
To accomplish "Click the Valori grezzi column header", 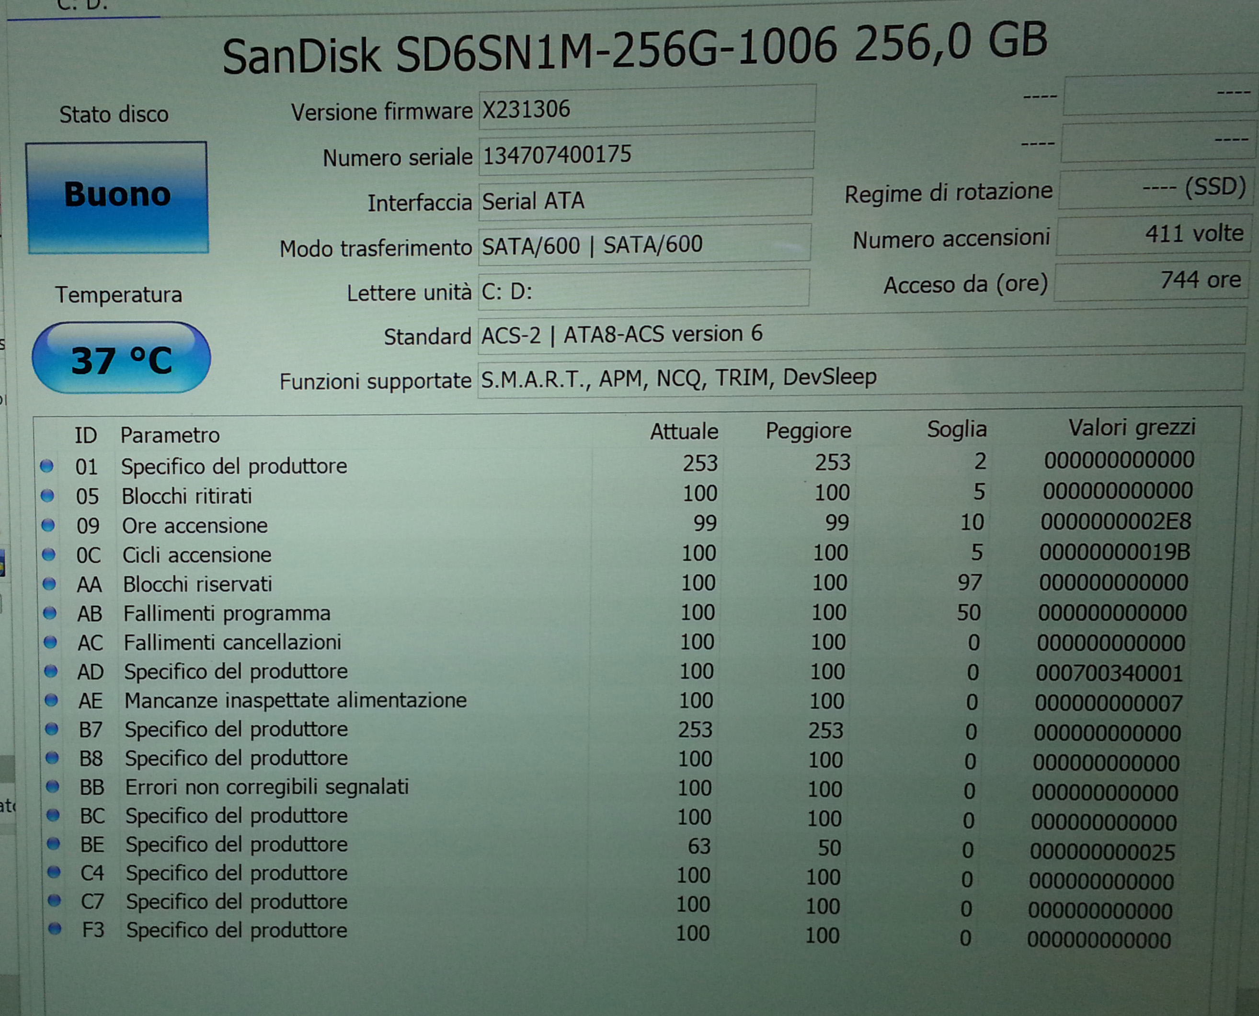I will coord(1132,427).
